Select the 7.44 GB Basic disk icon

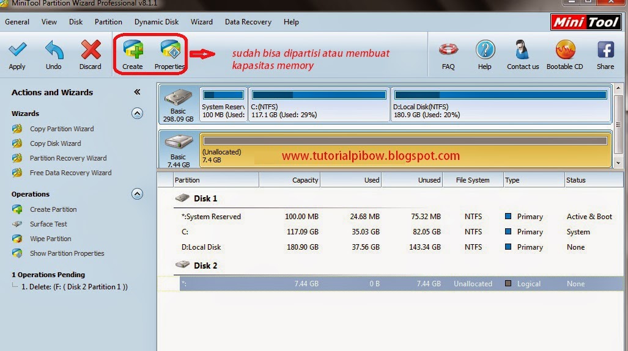pyautogui.click(x=179, y=142)
